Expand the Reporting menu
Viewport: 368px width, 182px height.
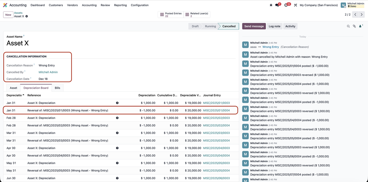pos(120,5)
